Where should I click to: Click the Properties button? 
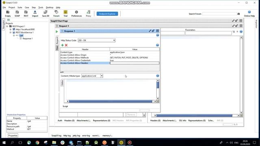(13, 135)
